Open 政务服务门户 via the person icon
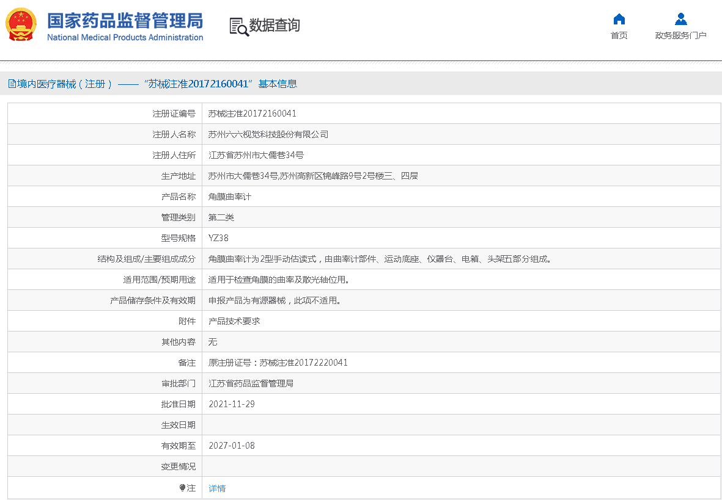The image size is (722, 500). [680, 19]
